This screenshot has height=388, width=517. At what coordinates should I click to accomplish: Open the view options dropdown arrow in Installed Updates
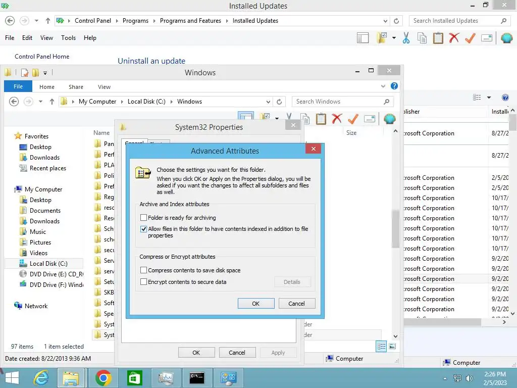point(489,98)
